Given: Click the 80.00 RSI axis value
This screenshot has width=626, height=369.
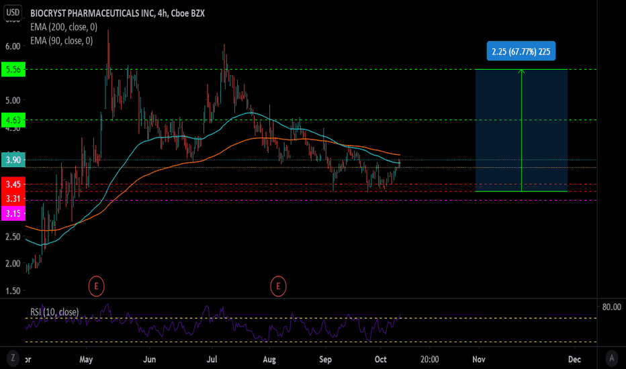Looking at the screenshot, I should coord(612,307).
